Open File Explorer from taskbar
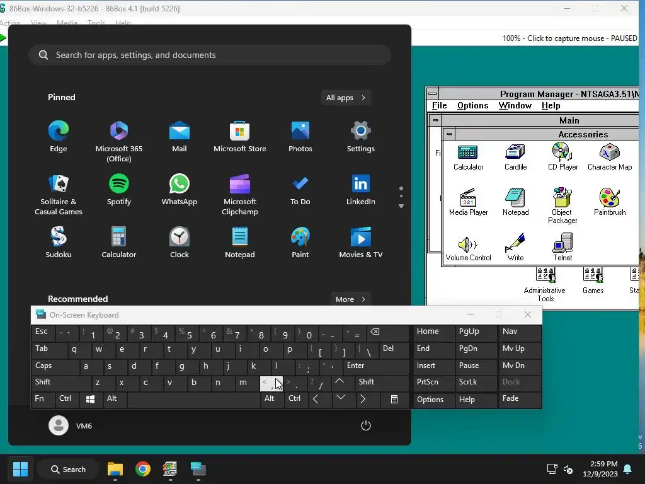The width and height of the screenshot is (645, 484). [115, 469]
